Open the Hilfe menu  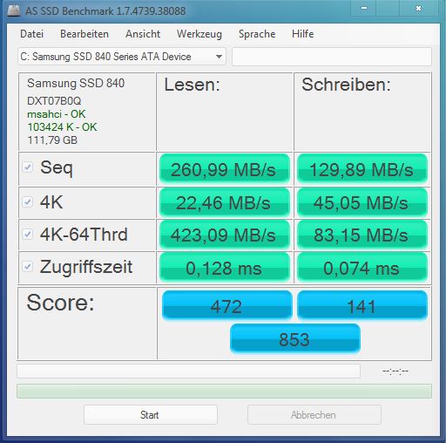coord(303,34)
